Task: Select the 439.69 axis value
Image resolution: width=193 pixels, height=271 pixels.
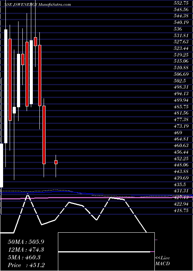Action: 182,178
